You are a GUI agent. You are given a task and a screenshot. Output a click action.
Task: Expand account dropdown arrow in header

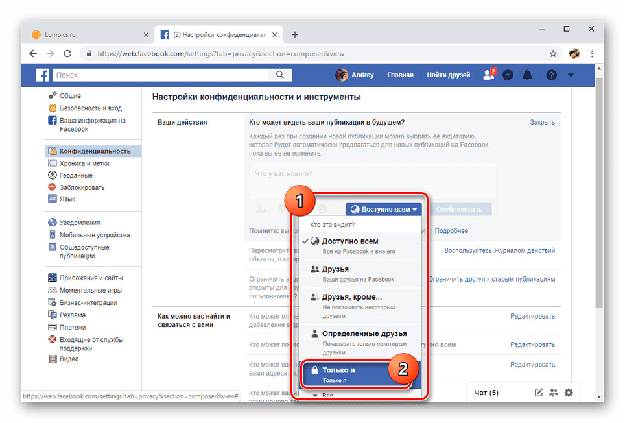coord(571,75)
